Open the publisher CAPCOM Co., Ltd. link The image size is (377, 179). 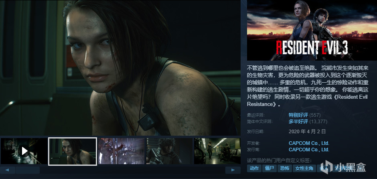click(x=309, y=150)
